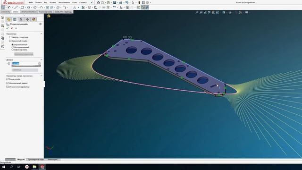Create a new document icon
Viewport: 302px width, 170px height.
pyautogui.click(x=102, y=2)
